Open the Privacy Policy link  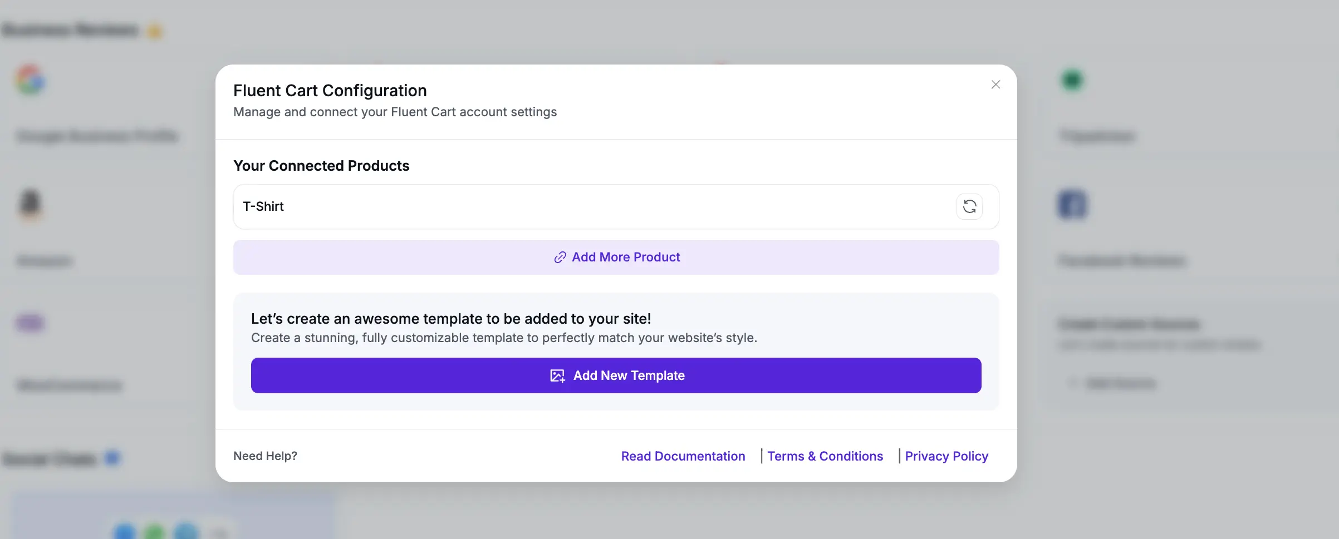tap(946, 456)
